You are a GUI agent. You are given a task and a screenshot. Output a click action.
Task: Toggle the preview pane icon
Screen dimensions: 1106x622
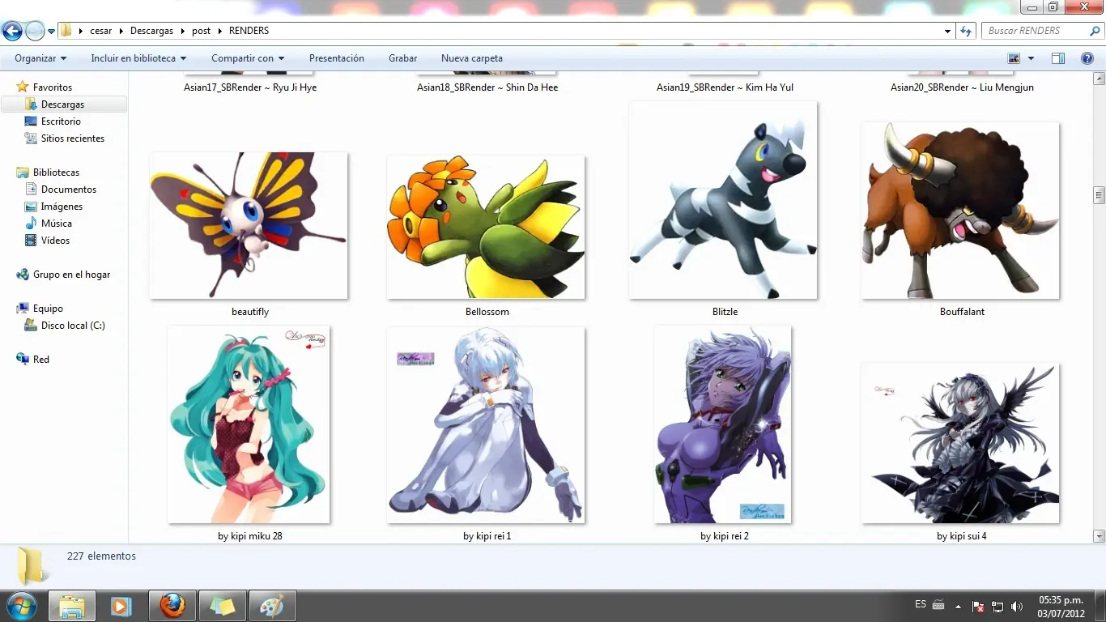click(1057, 58)
